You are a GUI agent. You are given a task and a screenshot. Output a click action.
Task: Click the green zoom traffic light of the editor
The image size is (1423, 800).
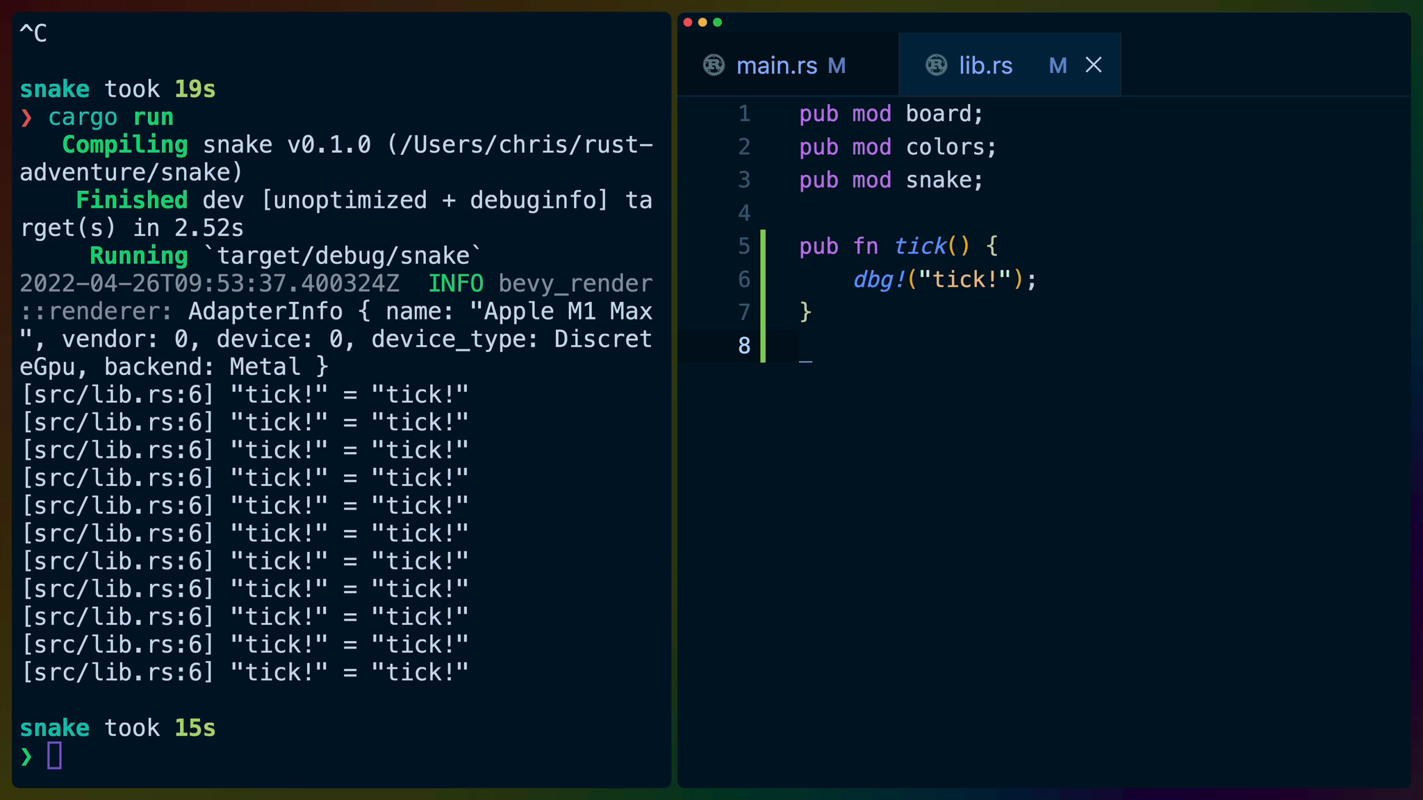coord(718,22)
